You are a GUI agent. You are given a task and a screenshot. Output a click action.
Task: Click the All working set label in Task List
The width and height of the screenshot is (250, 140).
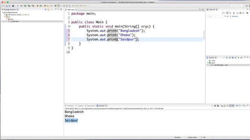(x=227, y=16)
